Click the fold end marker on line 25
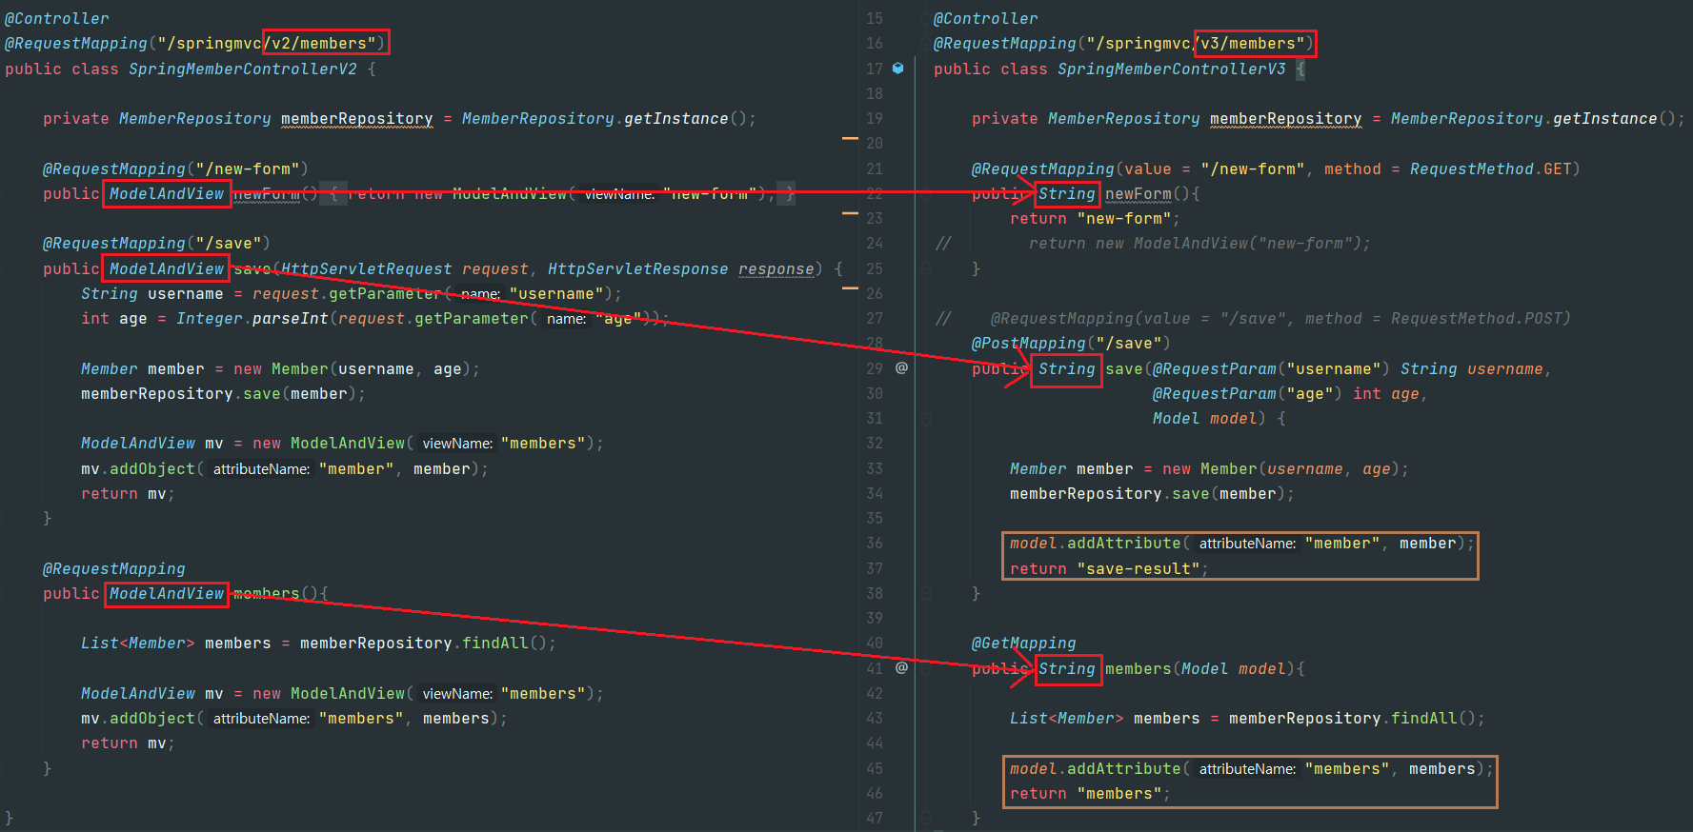 coord(925,269)
